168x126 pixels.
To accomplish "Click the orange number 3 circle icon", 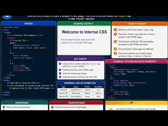I will (x=115, y=41).
